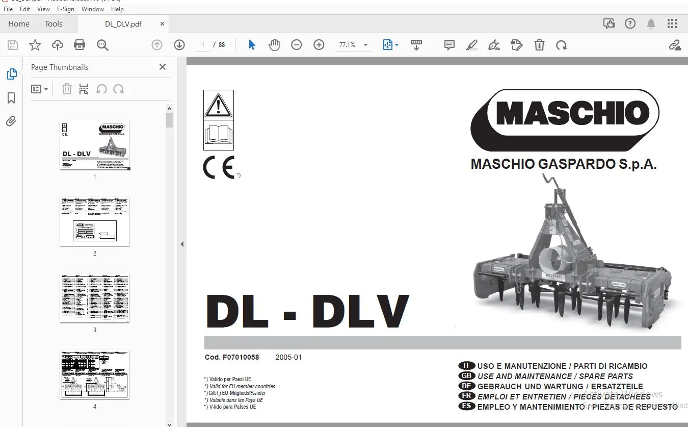The width and height of the screenshot is (688, 427).
Task: Rotate thumbnails clockwise in panel
Action: click(119, 89)
